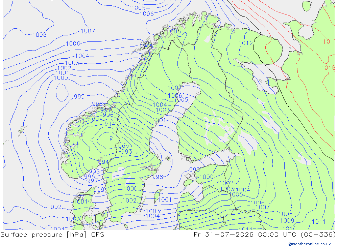
Task: Click the 1000 label over Estonia
Action: click(x=207, y=177)
